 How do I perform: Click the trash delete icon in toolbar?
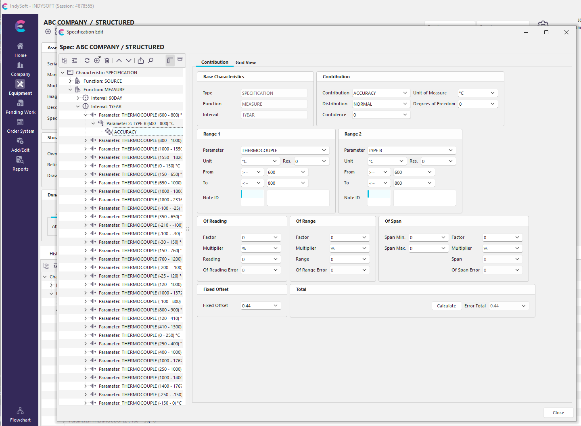[107, 61]
